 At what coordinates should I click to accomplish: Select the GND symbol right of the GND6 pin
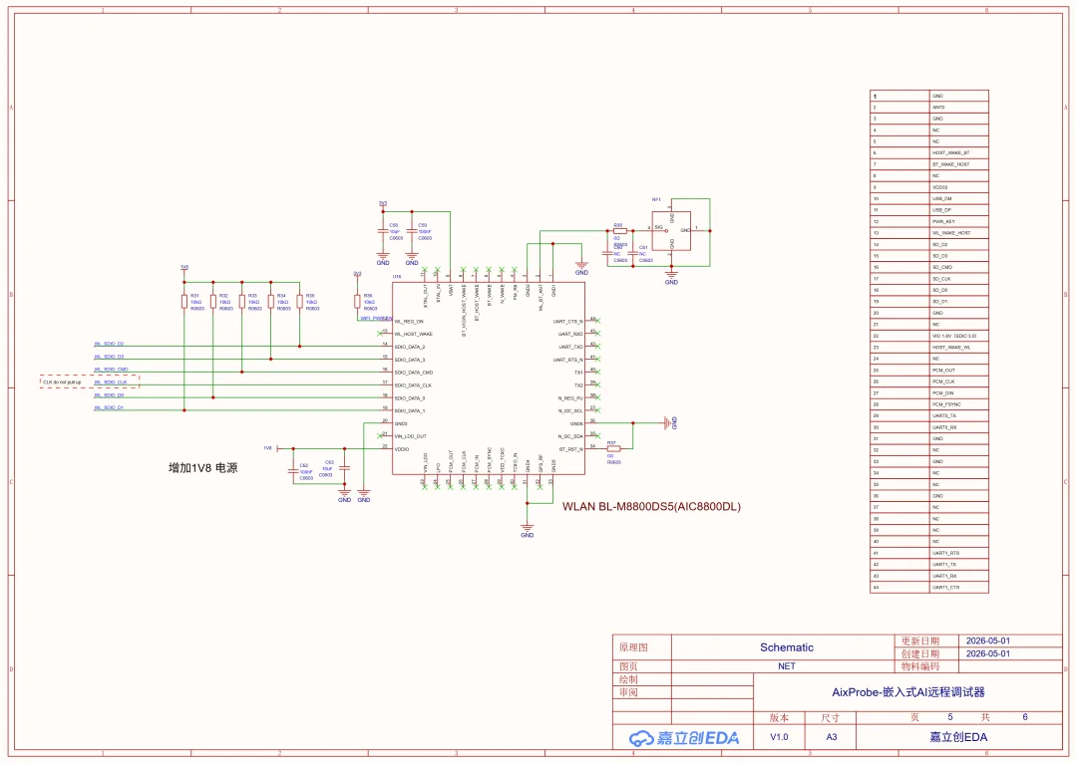coord(668,423)
